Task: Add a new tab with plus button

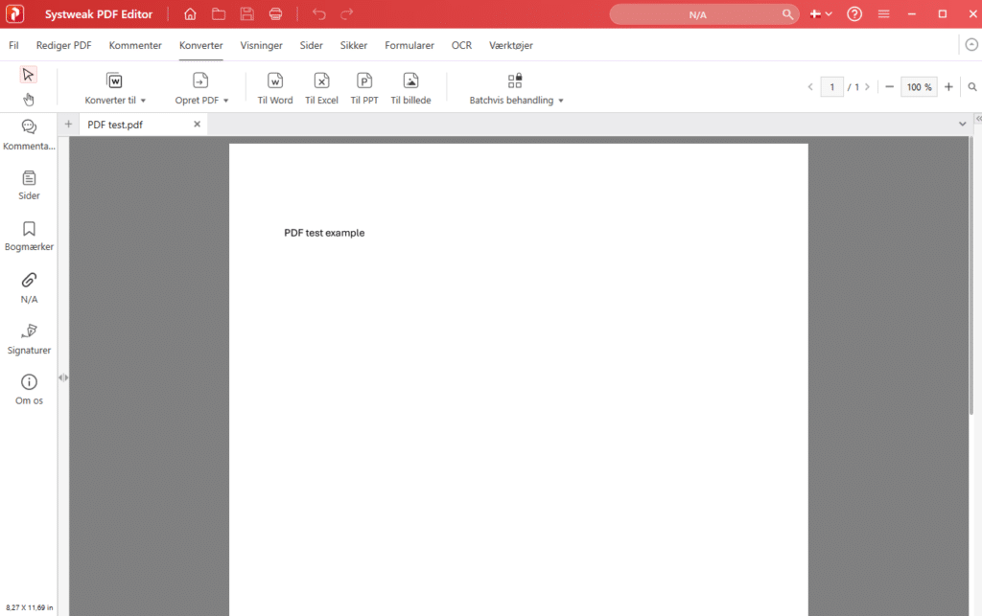Action: coord(68,124)
